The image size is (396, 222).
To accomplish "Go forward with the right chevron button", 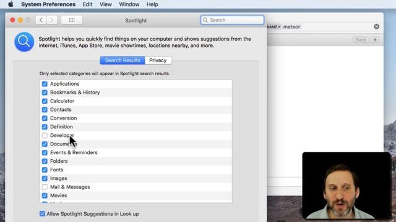I will [x=52, y=20].
